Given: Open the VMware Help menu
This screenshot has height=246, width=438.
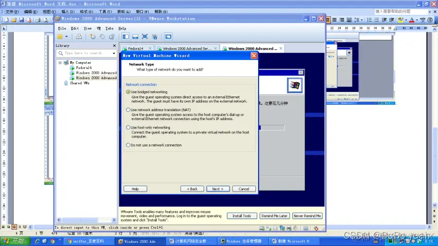Looking at the screenshot, I should pos(122,28).
